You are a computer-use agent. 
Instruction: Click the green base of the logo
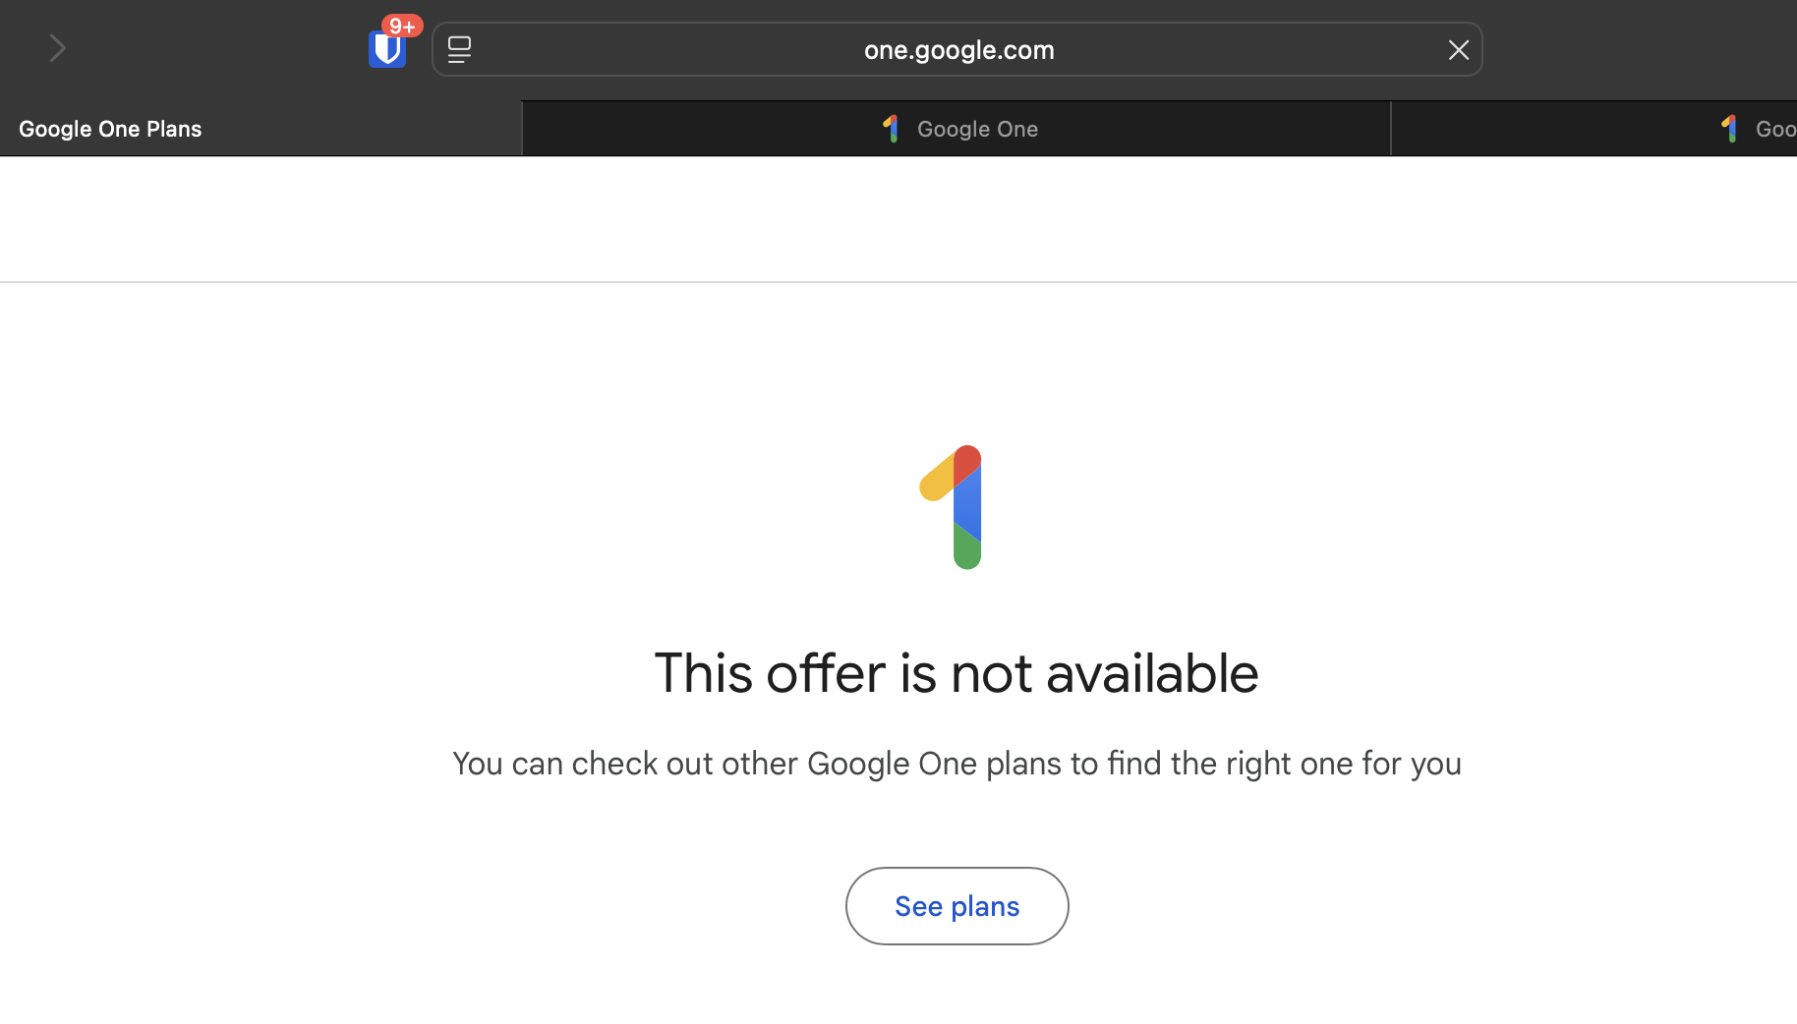(x=967, y=548)
